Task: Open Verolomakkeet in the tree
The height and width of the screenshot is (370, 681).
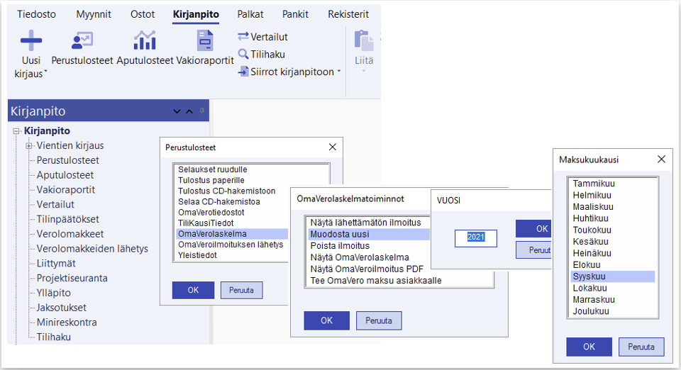Action: [x=70, y=234]
